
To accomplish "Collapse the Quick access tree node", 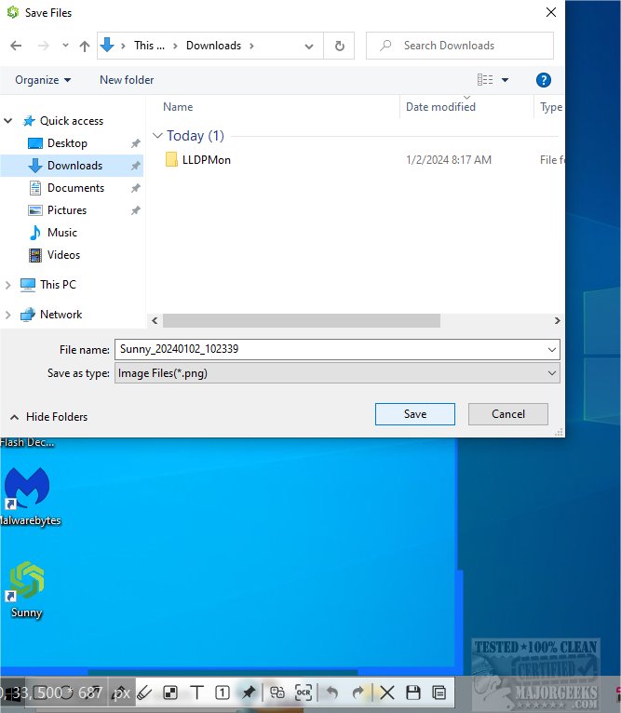I will [x=7, y=120].
